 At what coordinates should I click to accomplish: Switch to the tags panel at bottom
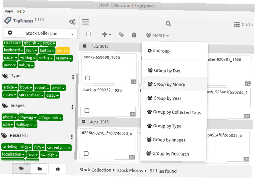coord(21,169)
